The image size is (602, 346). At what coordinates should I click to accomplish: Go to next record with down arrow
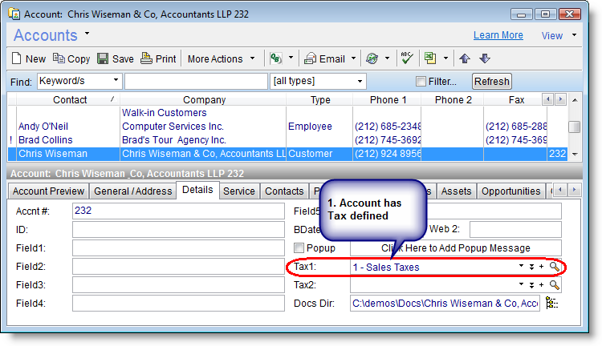click(x=484, y=58)
